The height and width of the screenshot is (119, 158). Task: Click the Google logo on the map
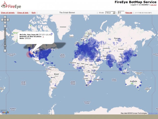point(5,112)
